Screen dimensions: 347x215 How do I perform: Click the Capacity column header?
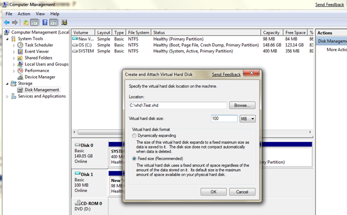click(272, 32)
